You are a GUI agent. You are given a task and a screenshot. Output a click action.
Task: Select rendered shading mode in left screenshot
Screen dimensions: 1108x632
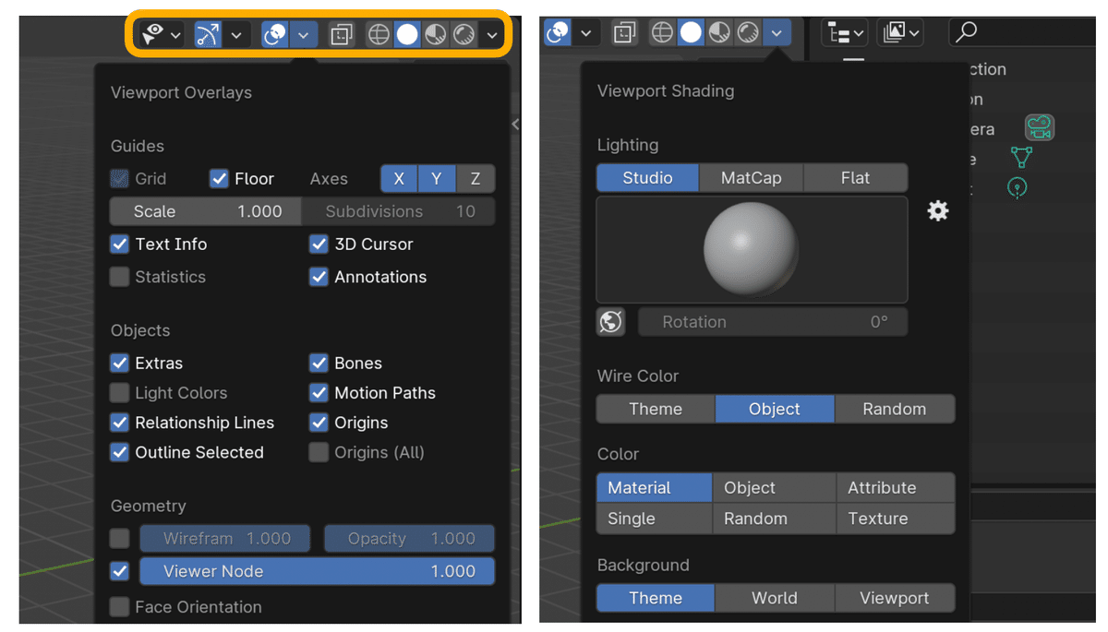[464, 35]
